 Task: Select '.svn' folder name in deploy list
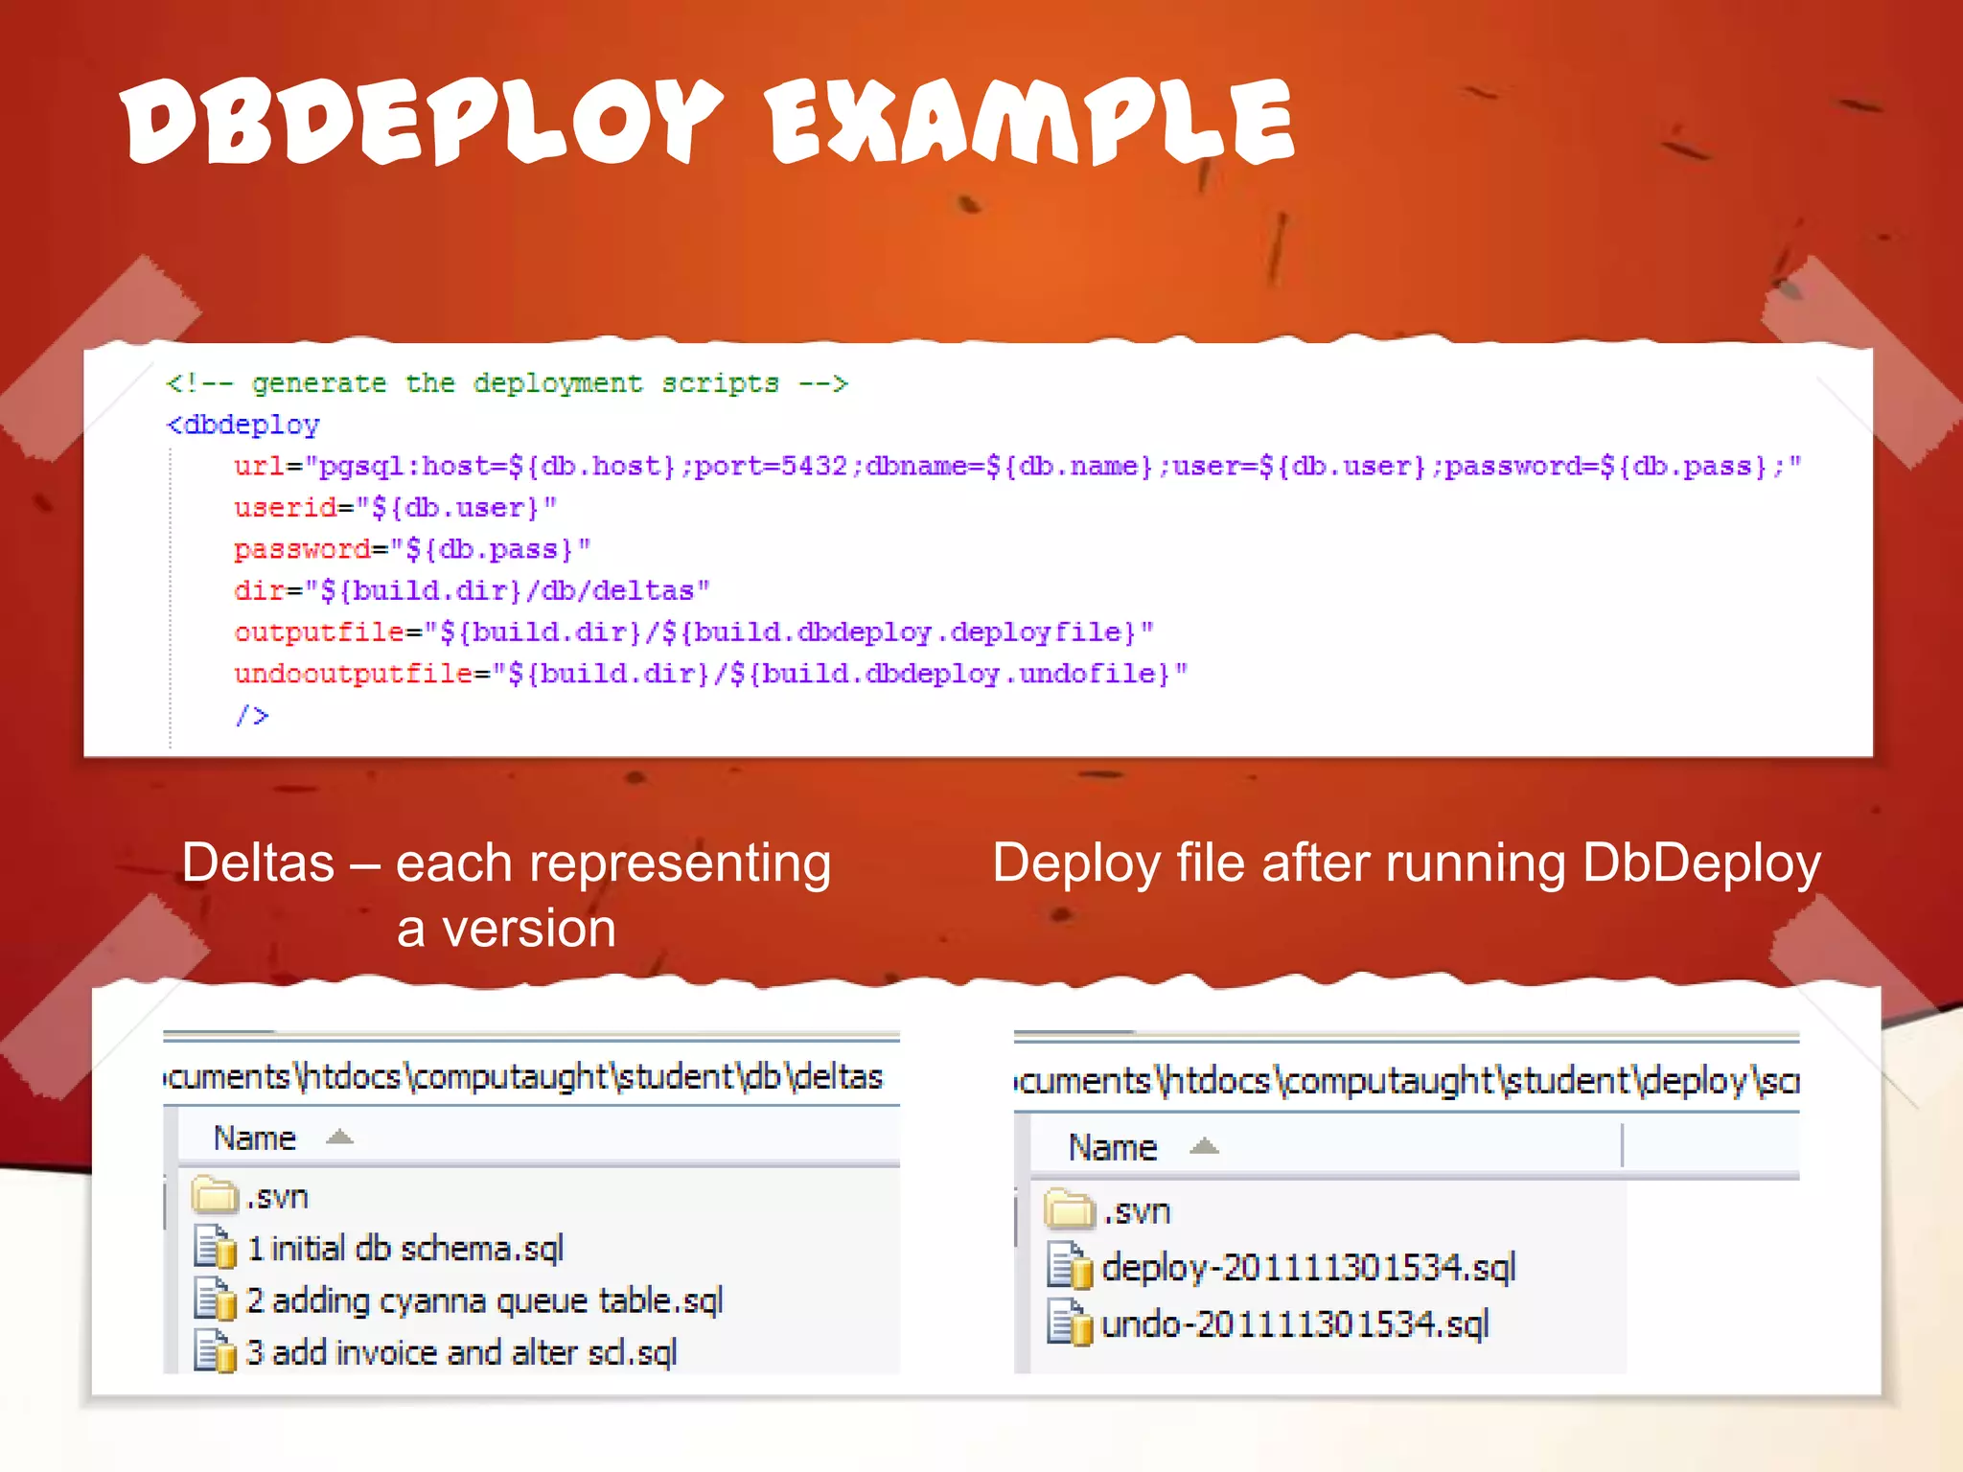tap(1137, 1210)
